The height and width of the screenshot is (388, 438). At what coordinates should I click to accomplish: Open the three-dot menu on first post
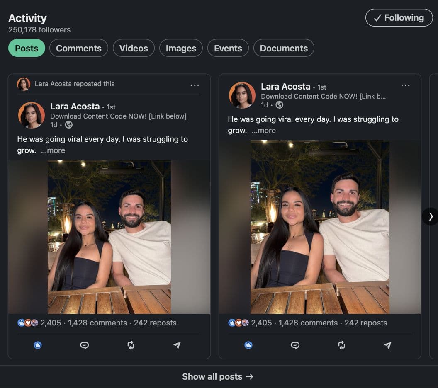[x=195, y=85]
